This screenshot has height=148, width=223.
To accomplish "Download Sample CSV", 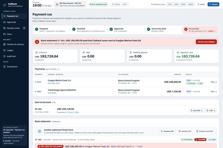I will (185, 131).
